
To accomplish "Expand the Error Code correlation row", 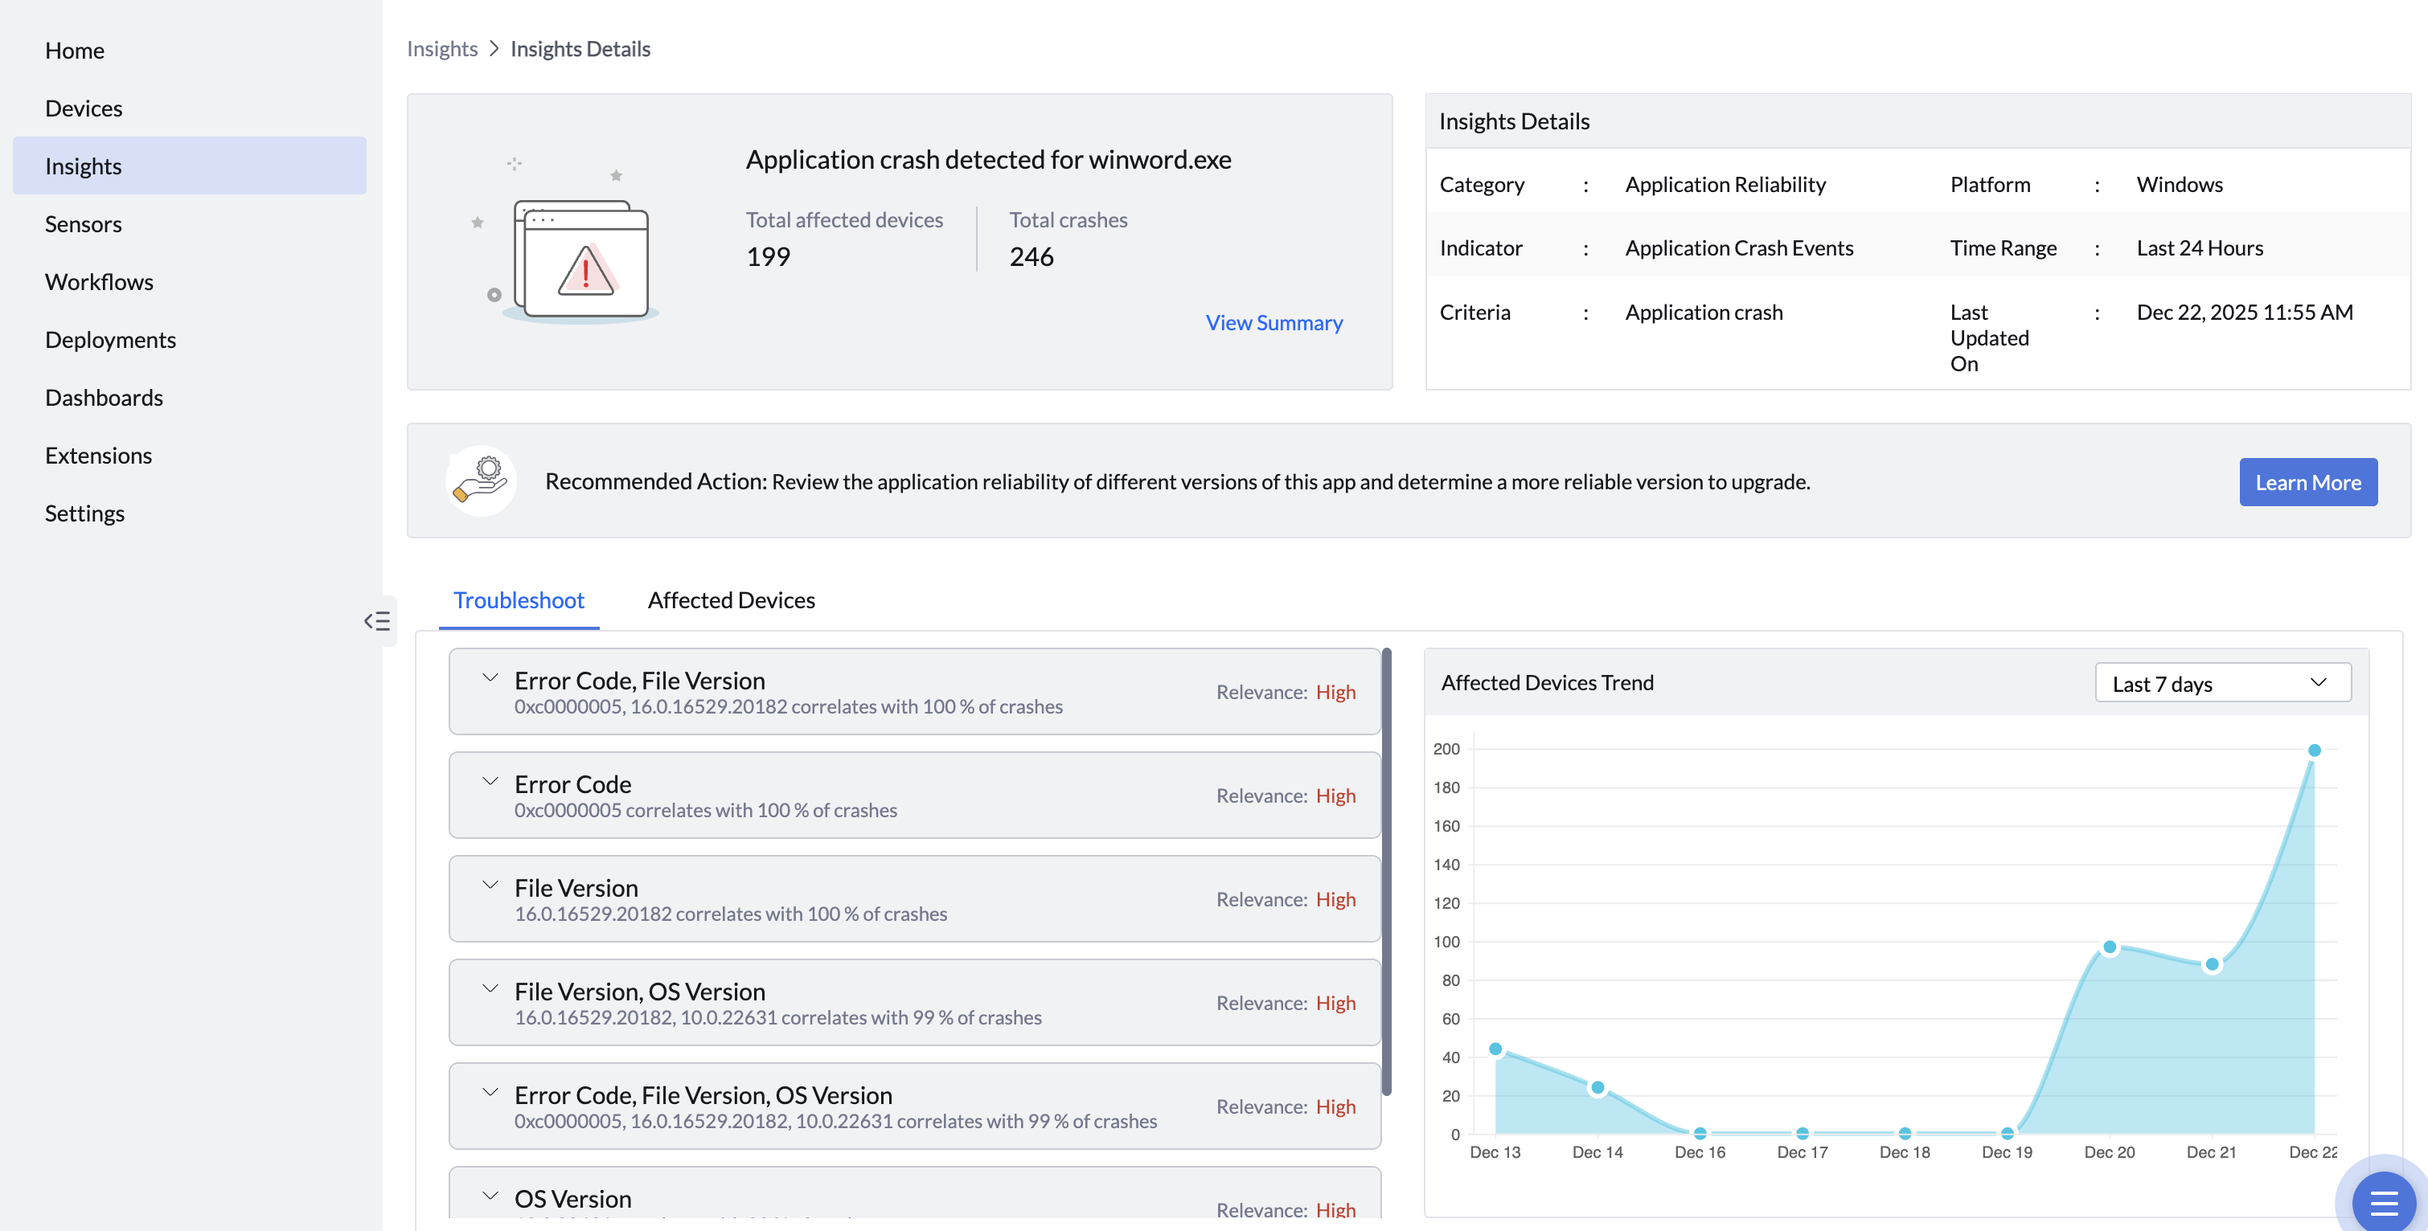I will coord(490,782).
